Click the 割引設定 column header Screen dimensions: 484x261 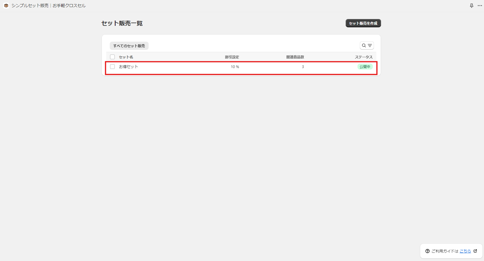[232, 57]
